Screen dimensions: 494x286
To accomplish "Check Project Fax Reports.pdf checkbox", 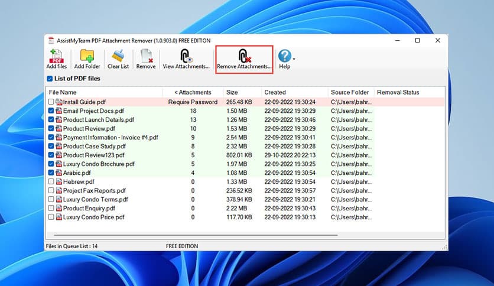I will point(51,190).
